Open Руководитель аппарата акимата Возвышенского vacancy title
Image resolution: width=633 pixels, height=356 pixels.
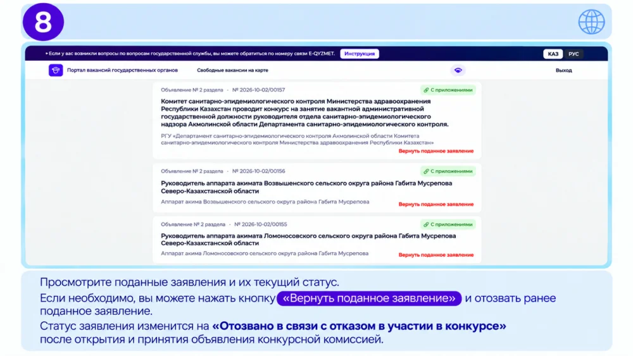(306, 187)
